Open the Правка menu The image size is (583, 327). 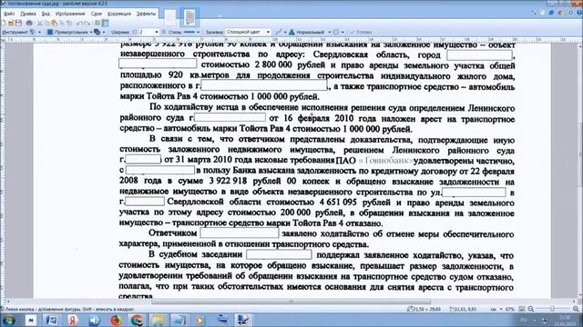[28, 14]
